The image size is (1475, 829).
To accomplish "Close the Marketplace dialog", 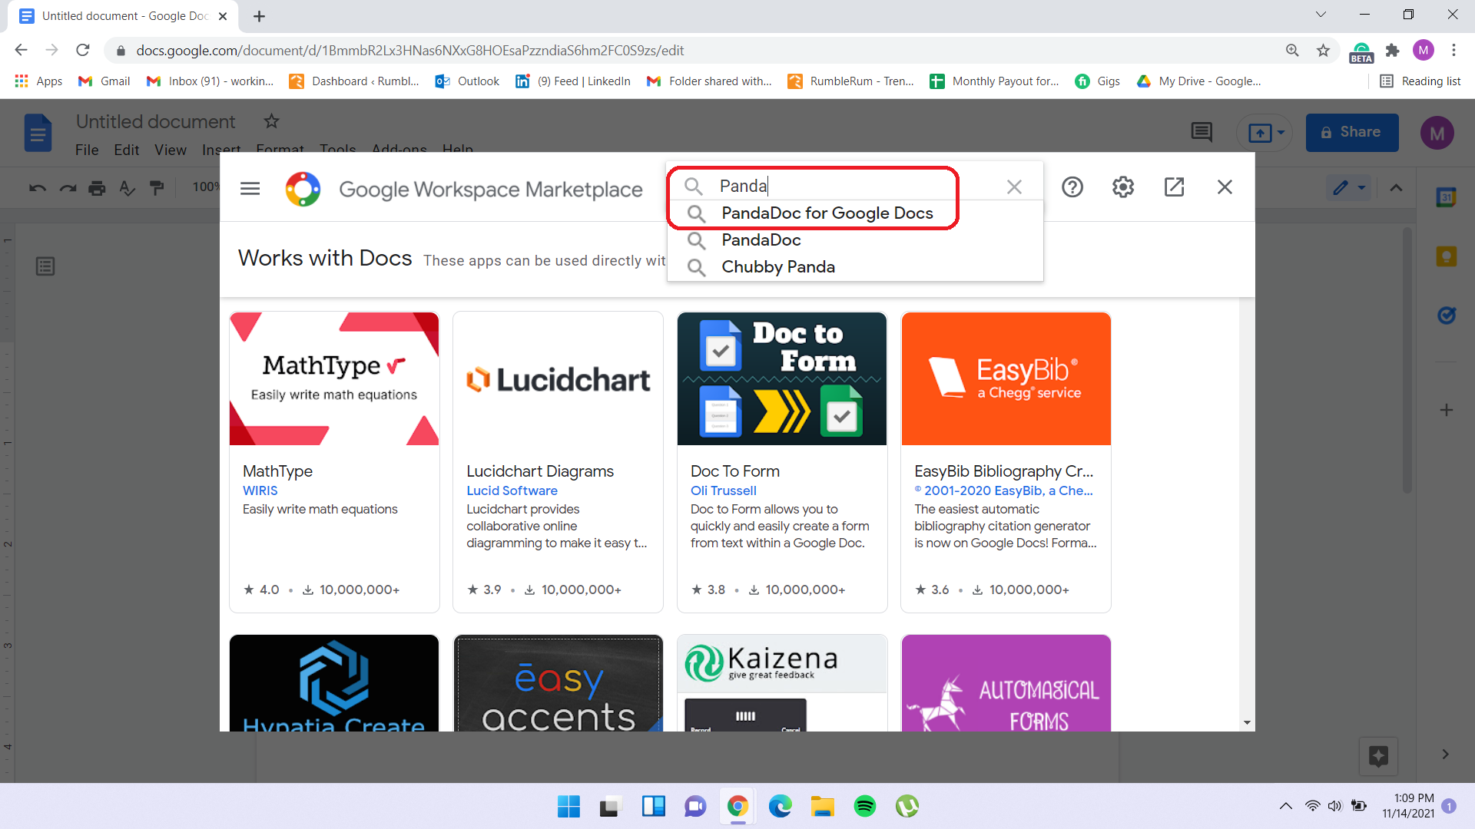I will tap(1225, 187).
